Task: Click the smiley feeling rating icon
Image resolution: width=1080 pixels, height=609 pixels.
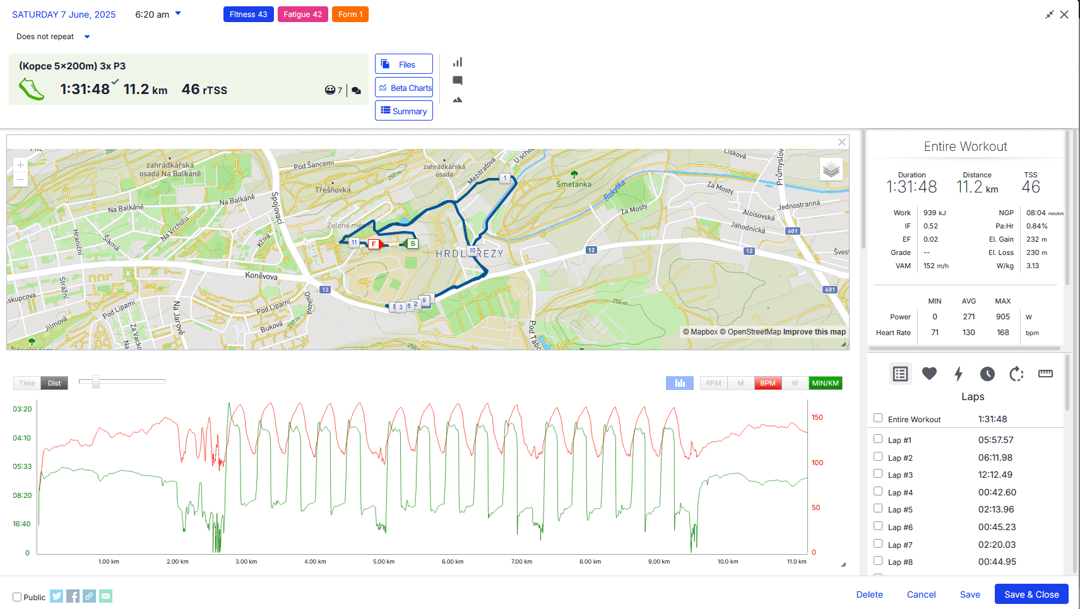Action: [x=330, y=90]
